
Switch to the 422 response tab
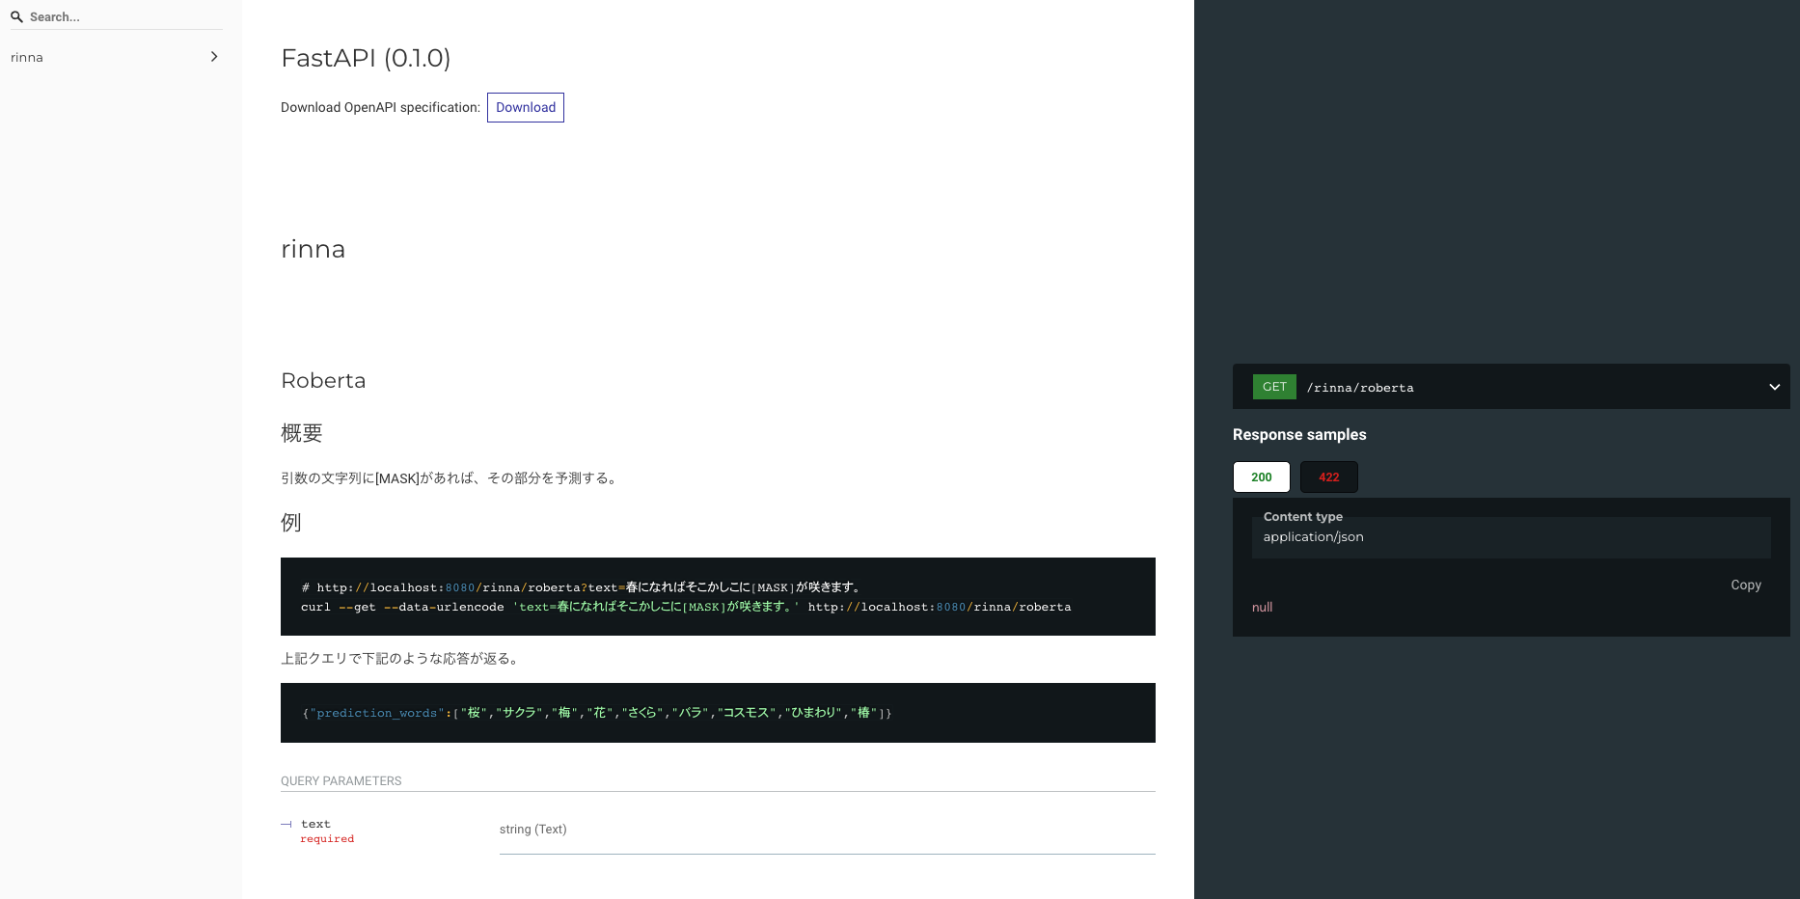click(1328, 477)
